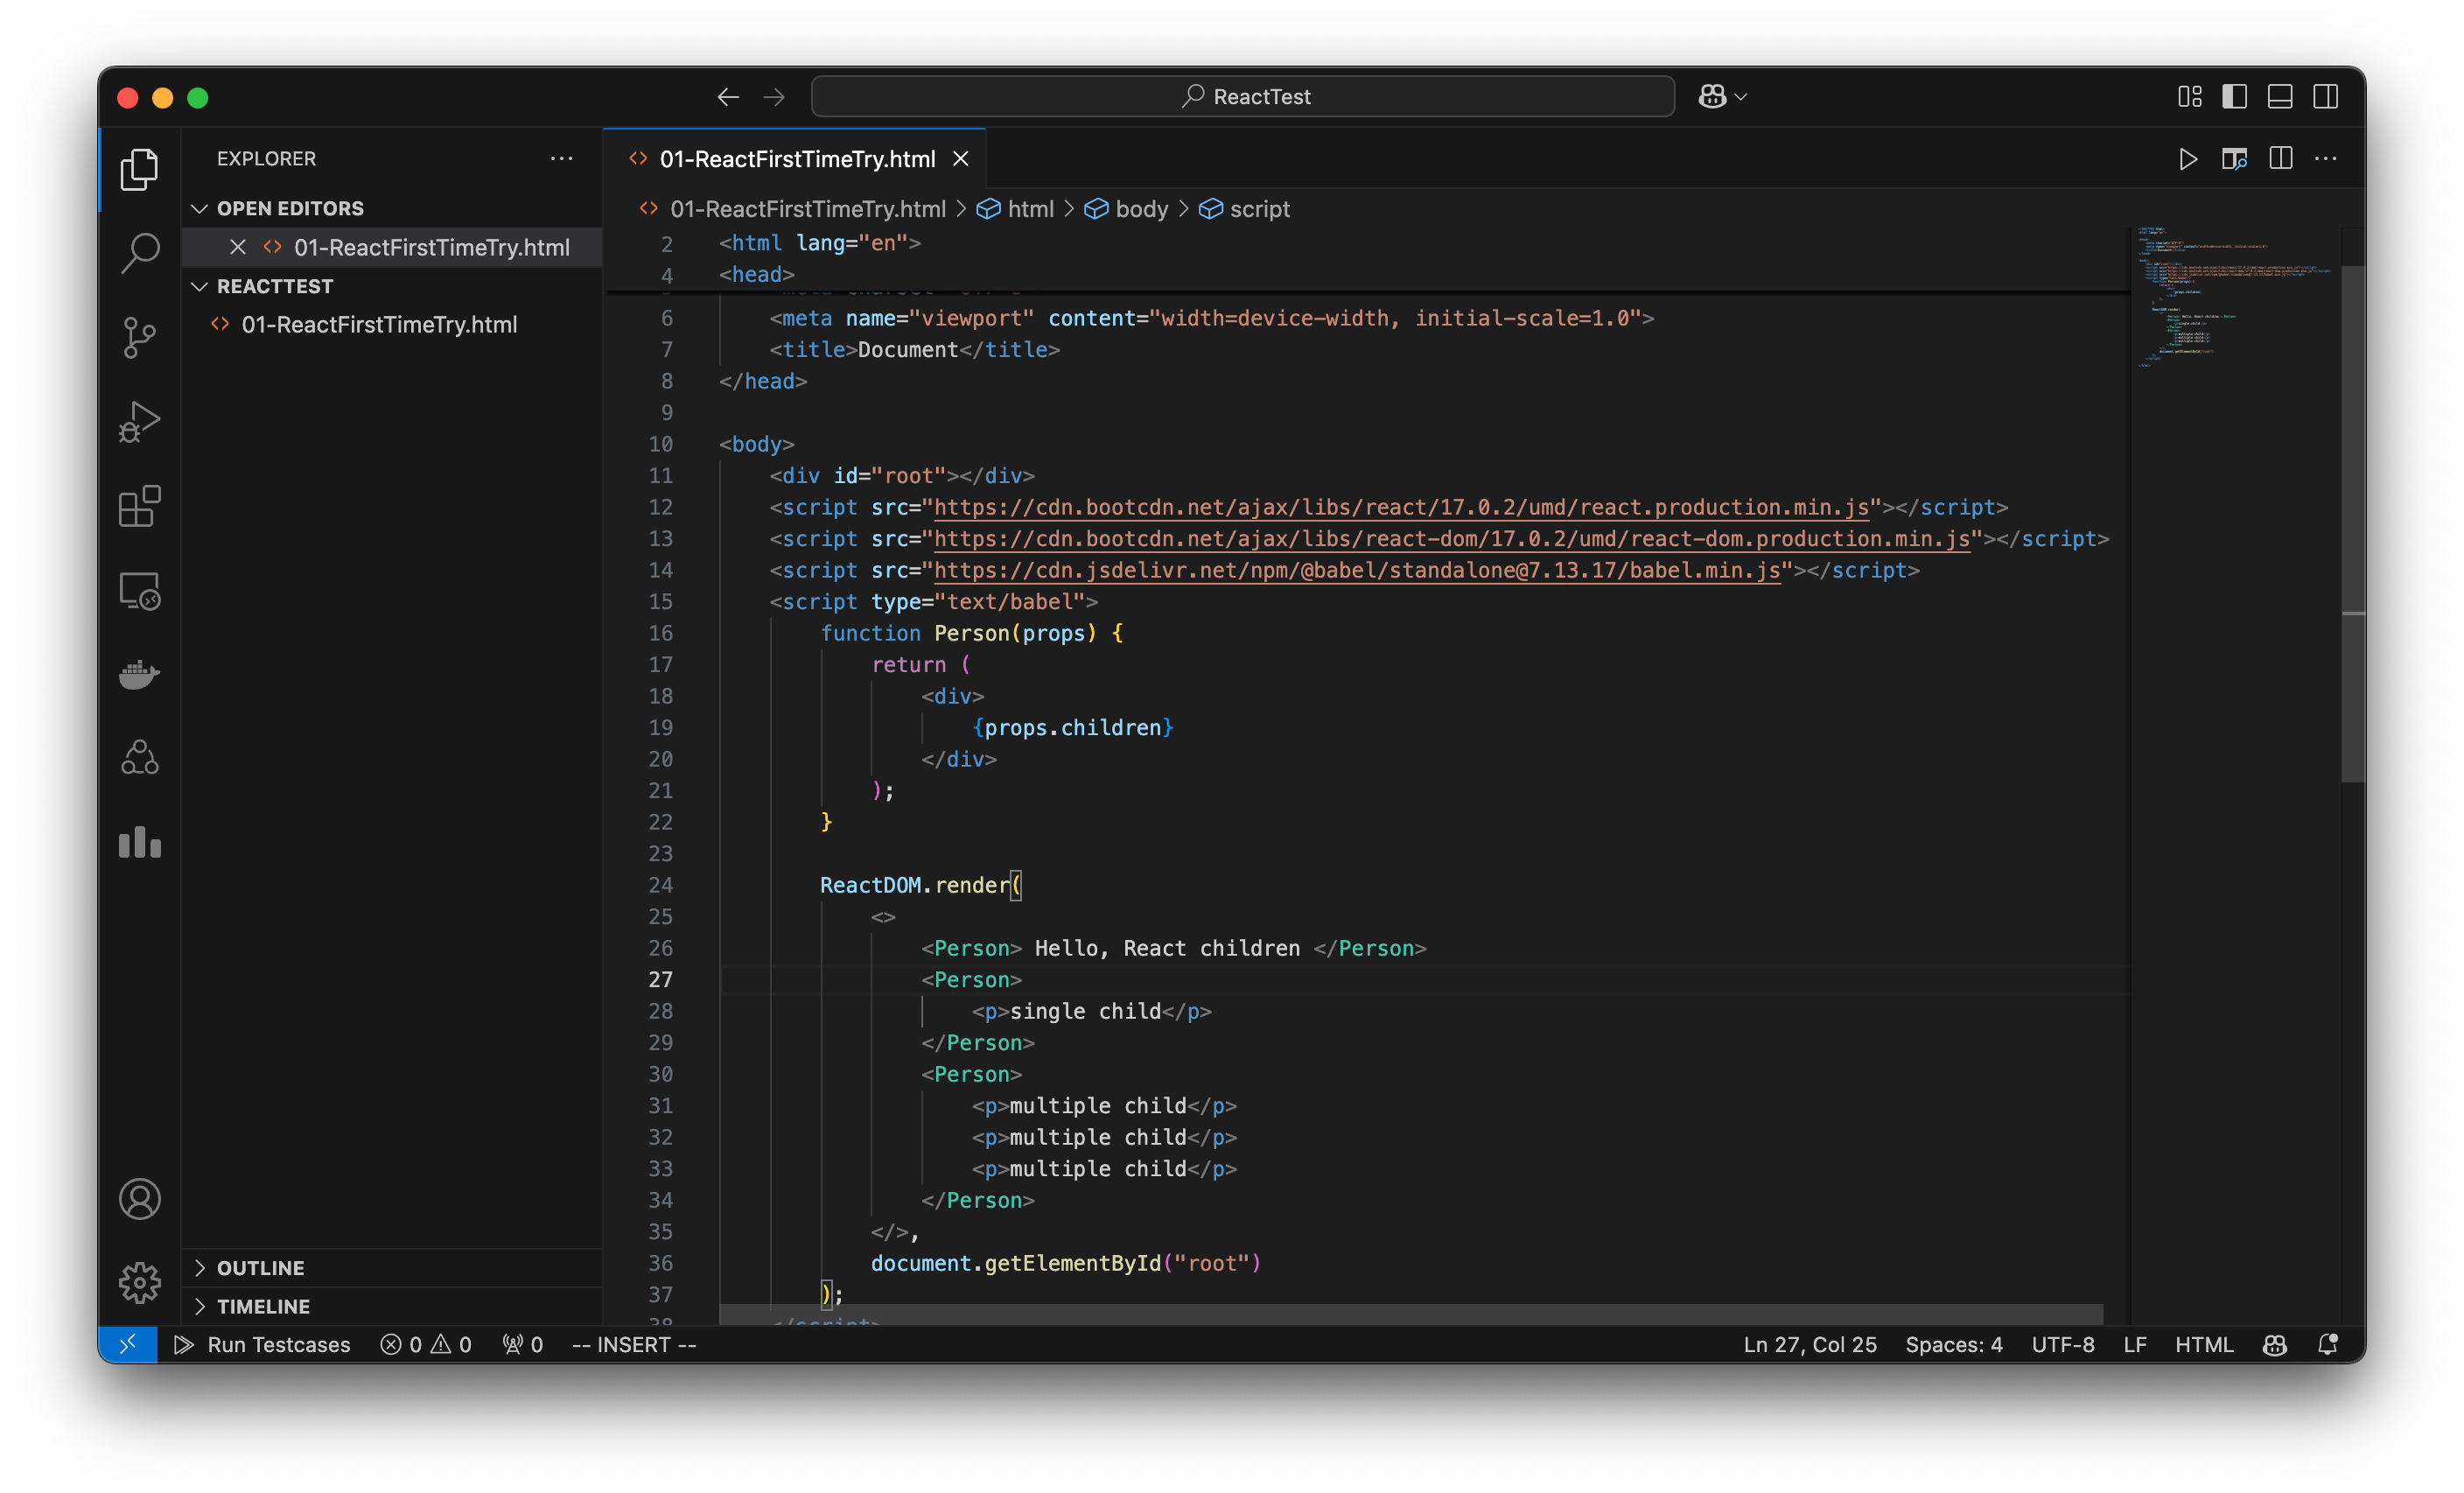Toggle the bottom panel
The image size is (2464, 1493).
click(x=2280, y=96)
